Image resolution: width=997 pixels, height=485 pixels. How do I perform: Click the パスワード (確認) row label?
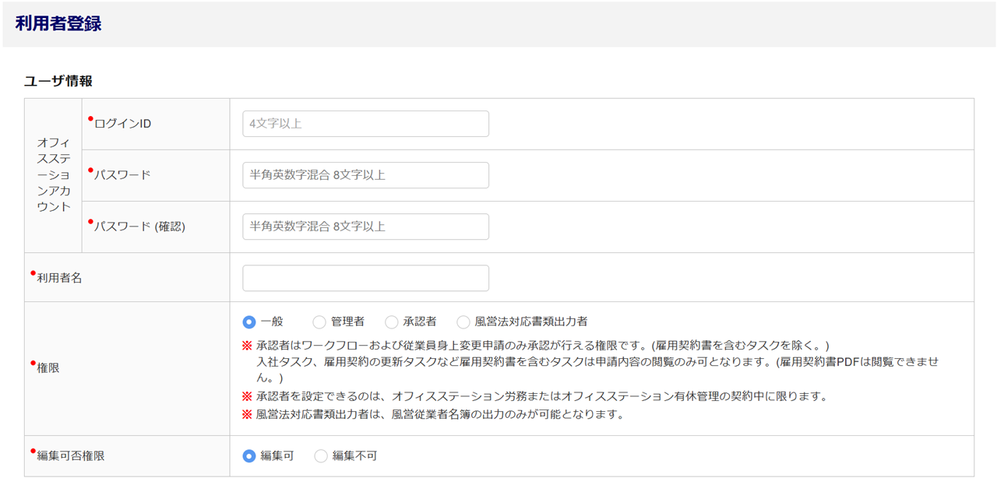click(x=139, y=227)
